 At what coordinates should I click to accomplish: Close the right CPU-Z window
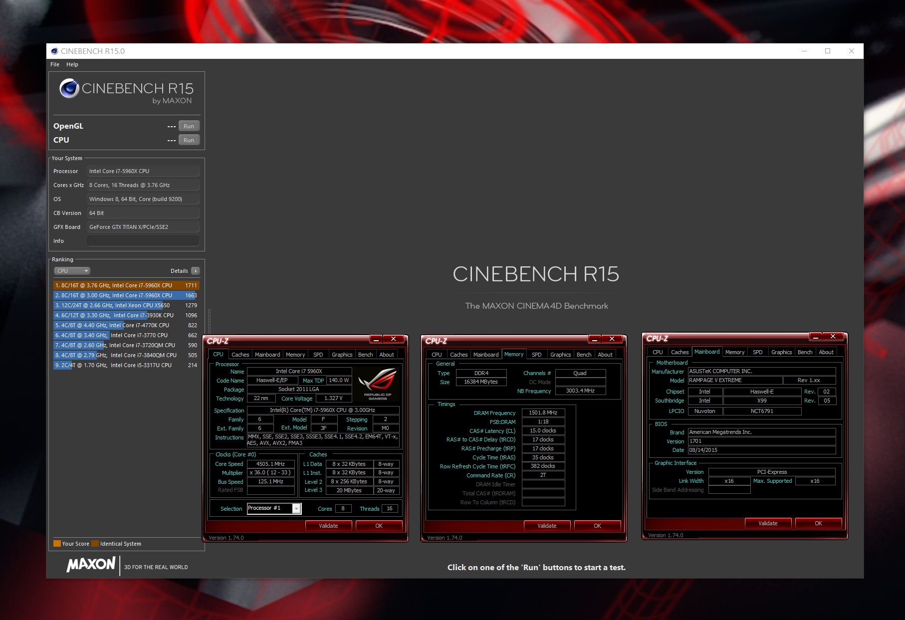pos(833,337)
